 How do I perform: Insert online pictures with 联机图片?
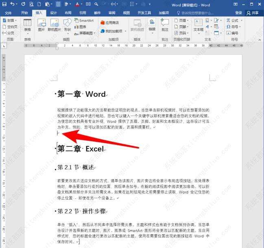pos(54,25)
